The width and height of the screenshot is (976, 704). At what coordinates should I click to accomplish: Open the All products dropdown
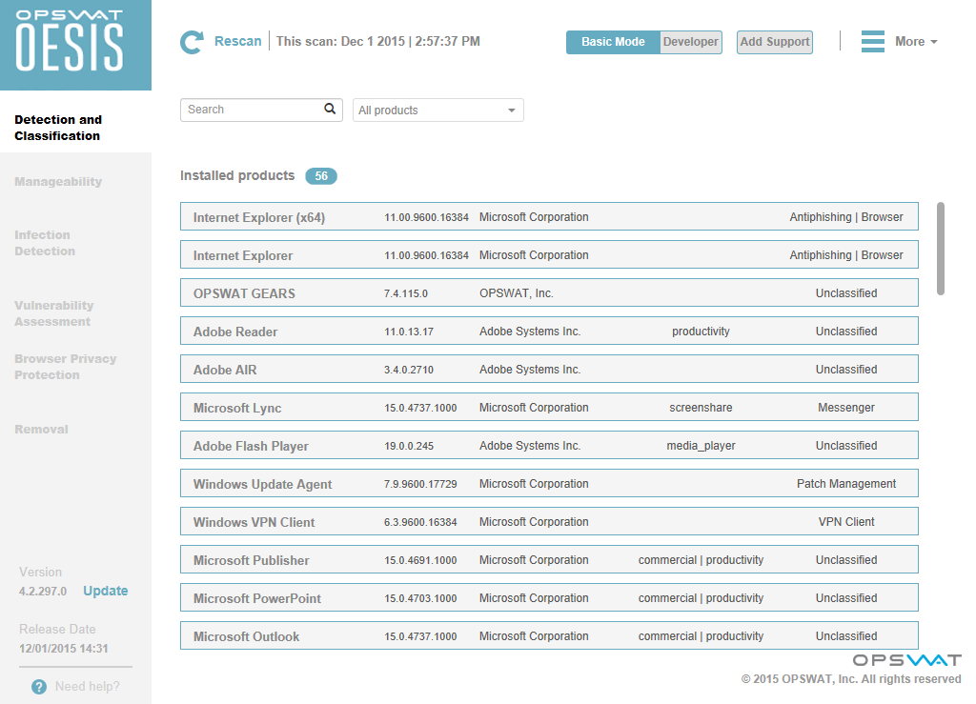(x=437, y=111)
